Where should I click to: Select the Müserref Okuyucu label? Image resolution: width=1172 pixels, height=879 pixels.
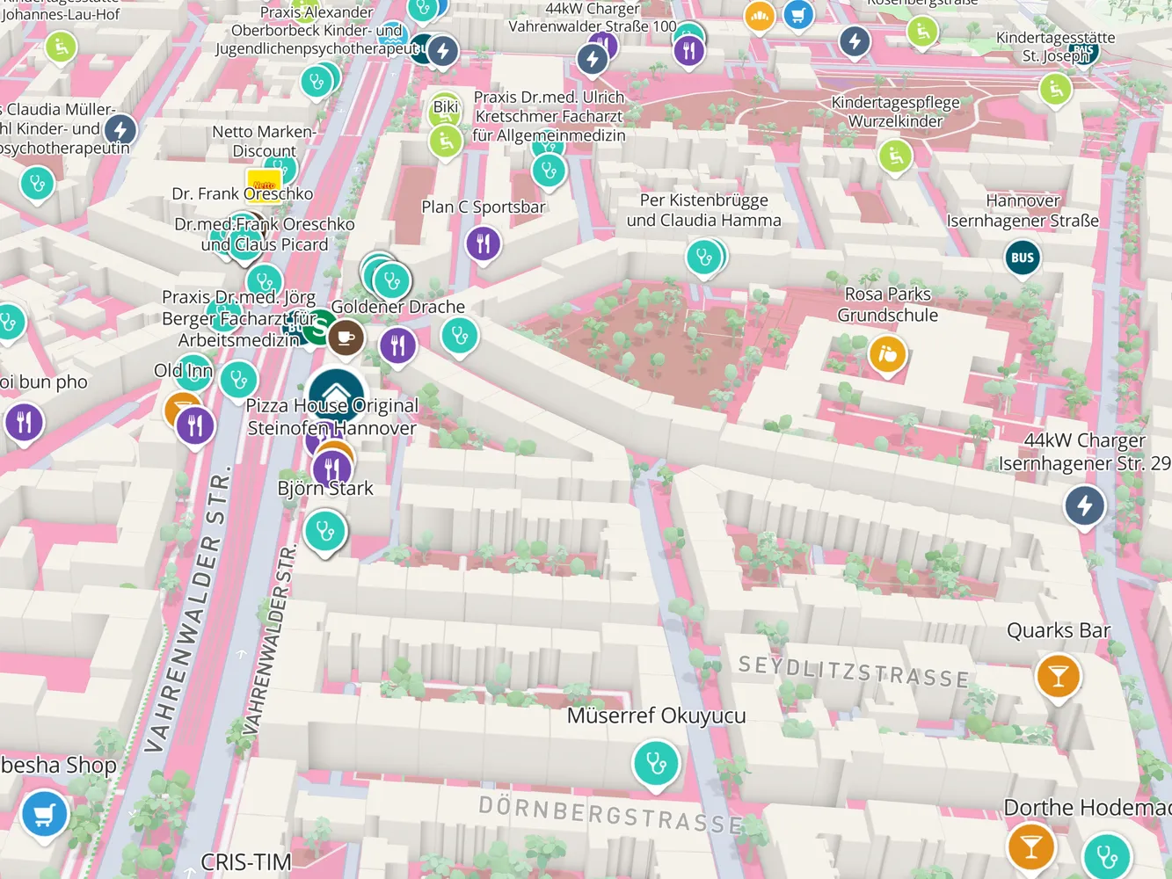(x=656, y=716)
